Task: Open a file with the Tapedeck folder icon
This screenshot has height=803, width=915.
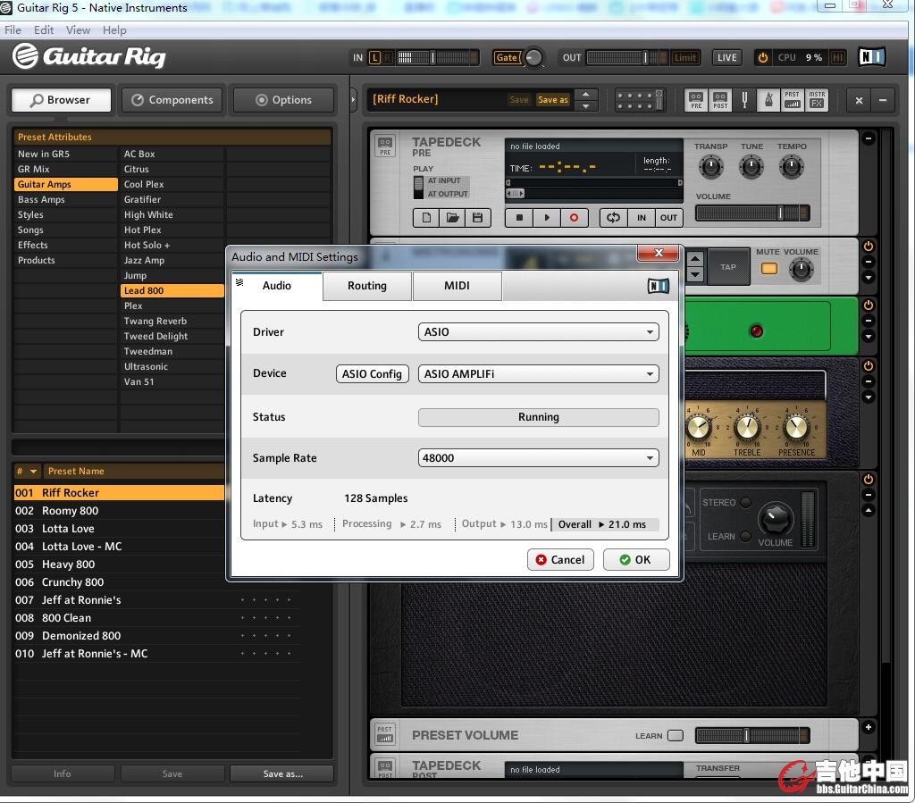Action: (452, 218)
